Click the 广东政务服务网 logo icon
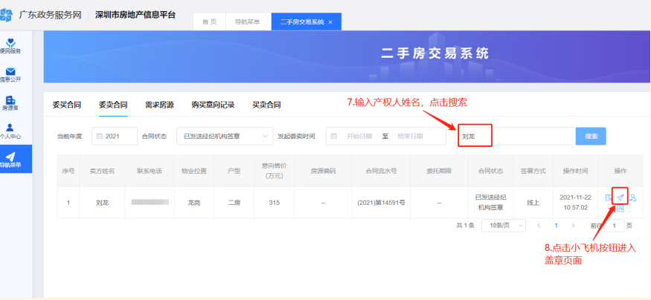Image resolution: width=651 pixels, height=300 pixels. point(6,16)
